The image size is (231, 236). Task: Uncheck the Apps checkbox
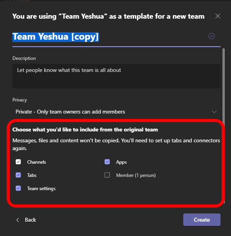(107, 162)
